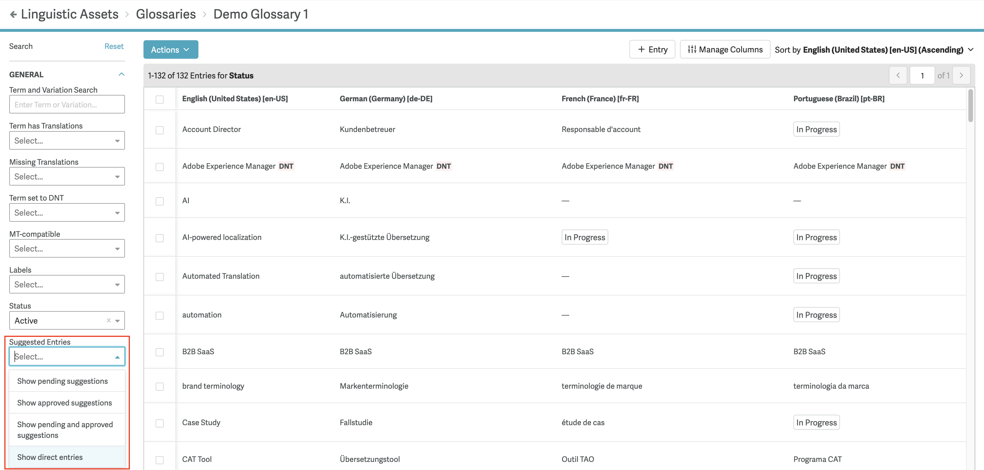The height and width of the screenshot is (470, 984).
Task: Select Show direct entries option
Action: pyautogui.click(x=50, y=457)
